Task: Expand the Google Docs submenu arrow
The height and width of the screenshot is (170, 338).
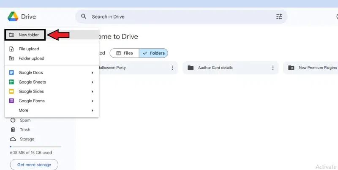Action: click(92, 73)
